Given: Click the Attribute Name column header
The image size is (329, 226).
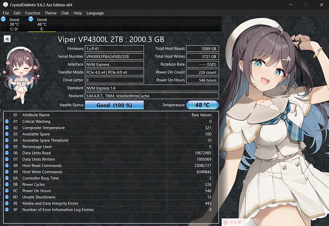Looking at the screenshot, I should (x=93, y=115).
